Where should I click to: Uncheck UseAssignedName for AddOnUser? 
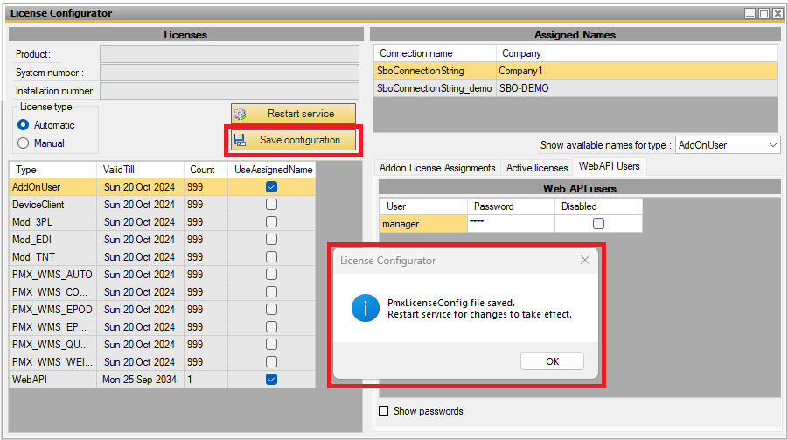click(271, 187)
